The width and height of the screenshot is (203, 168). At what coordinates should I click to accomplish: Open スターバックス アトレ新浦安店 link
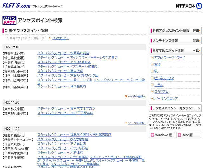[64, 62]
